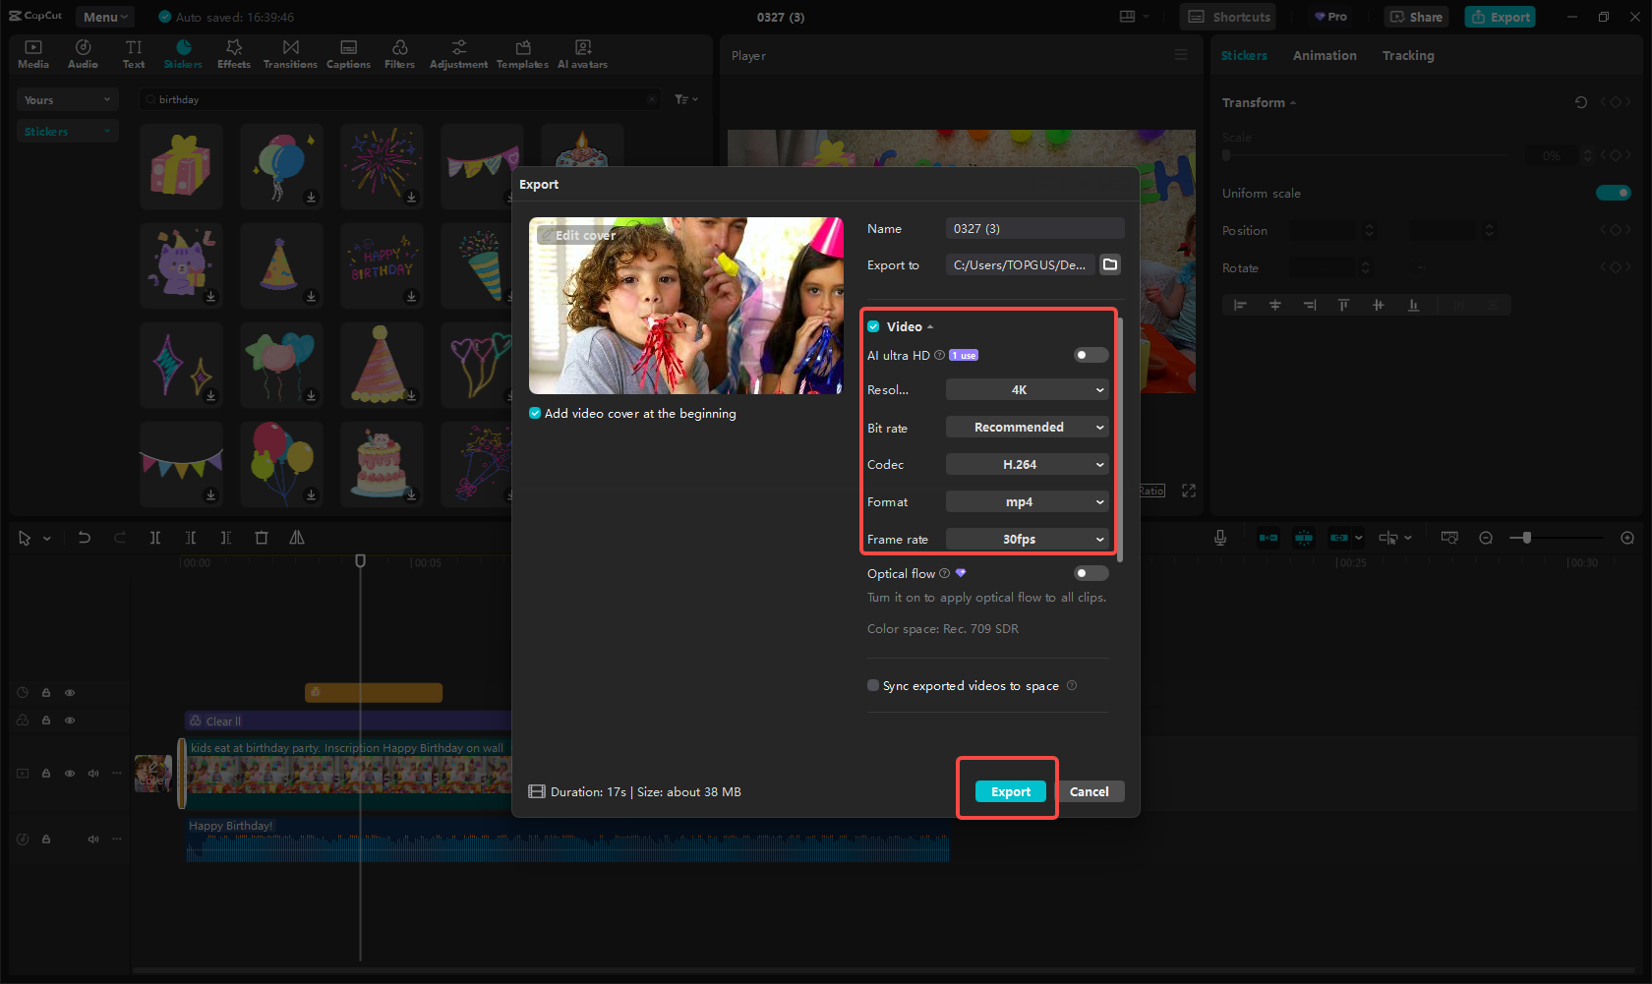
Task: Open the Frame rate dropdown showing 30fps
Action: (x=1027, y=539)
